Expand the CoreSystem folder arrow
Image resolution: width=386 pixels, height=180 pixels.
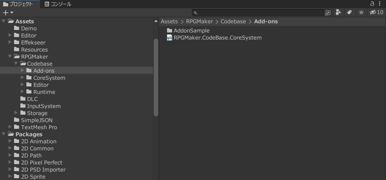[23, 78]
